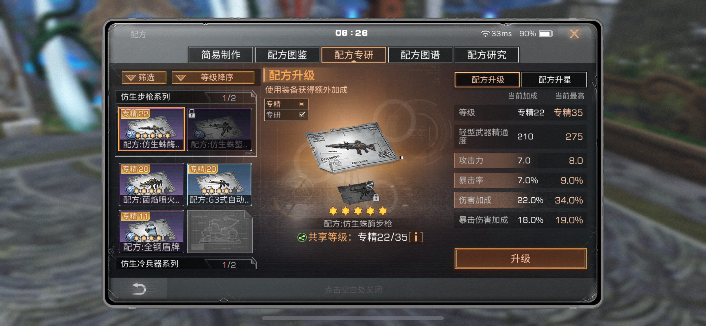Image resolution: width=706 pixels, height=326 pixels.
Task: Switch to the 简易制作 tab
Action: 221,55
